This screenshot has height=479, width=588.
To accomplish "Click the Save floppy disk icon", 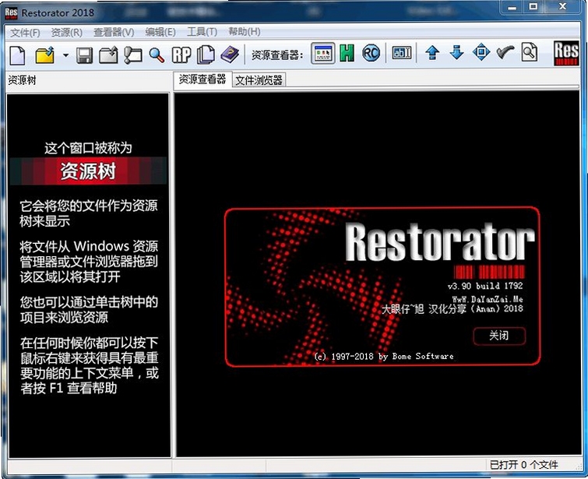I will coord(84,55).
